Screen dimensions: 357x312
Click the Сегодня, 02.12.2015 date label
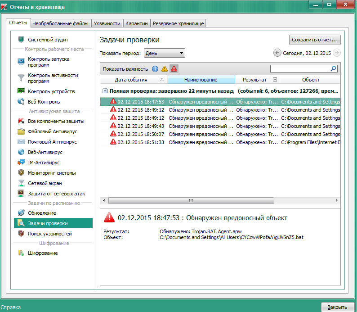(x=307, y=53)
